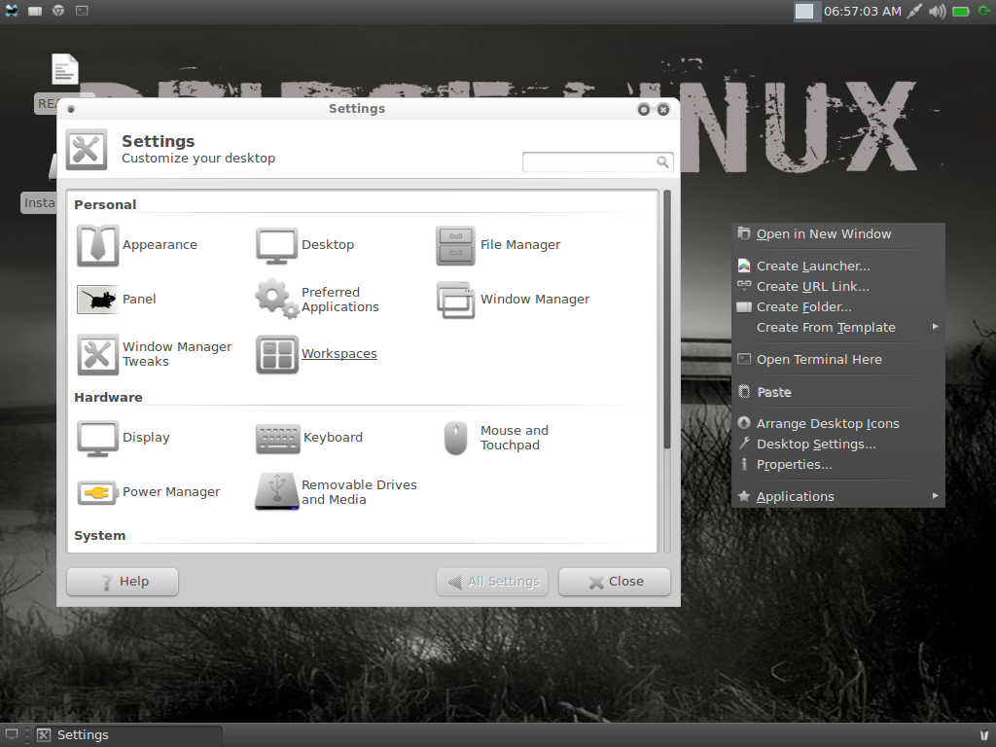Open File Manager settings
The height and width of the screenshot is (747, 996).
point(455,245)
